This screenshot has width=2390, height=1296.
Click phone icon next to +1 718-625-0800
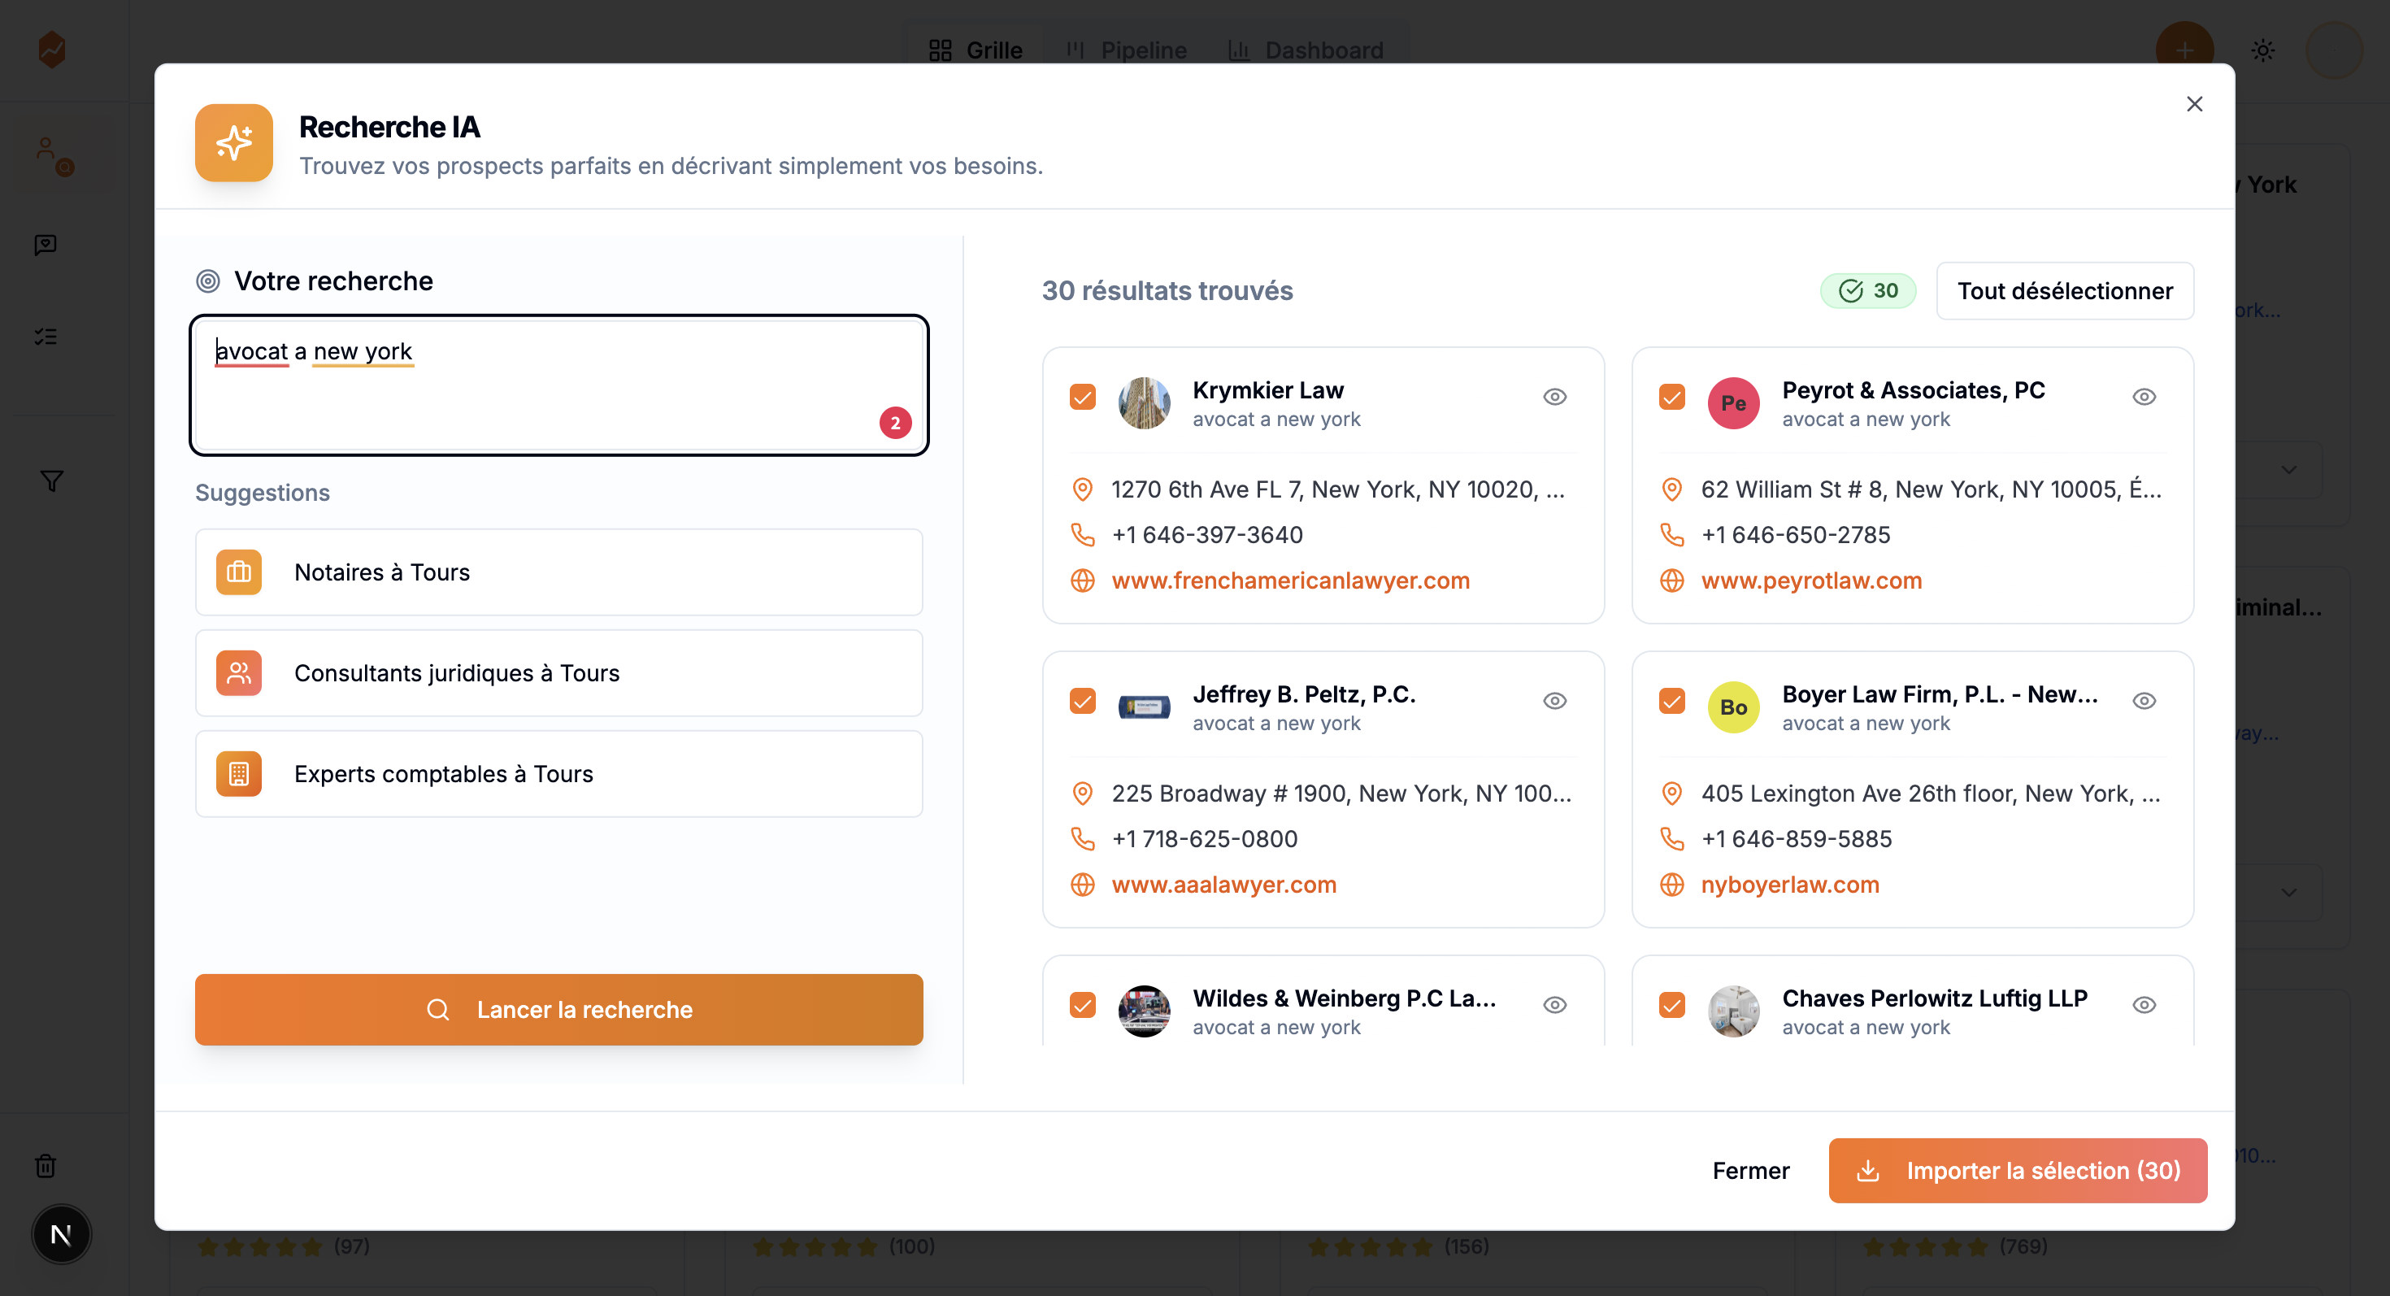1082,840
